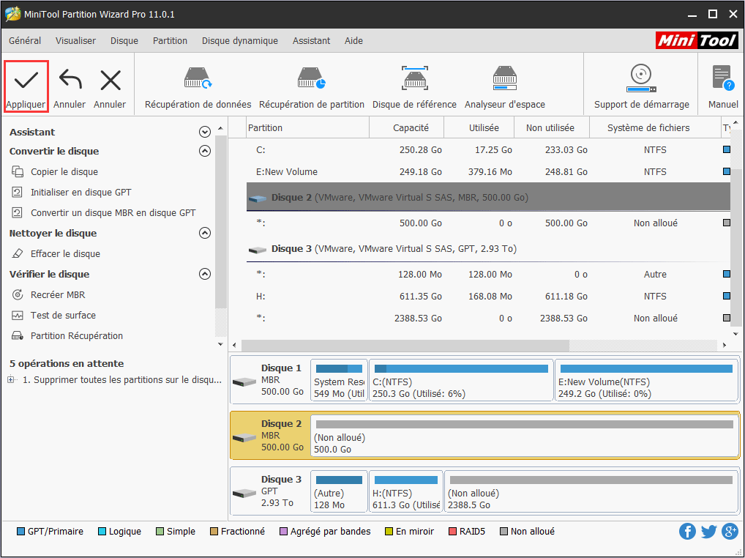Image resolution: width=745 pixels, height=558 pixels.
Task: Open the Général menu
Action: [x=25, y=41]
